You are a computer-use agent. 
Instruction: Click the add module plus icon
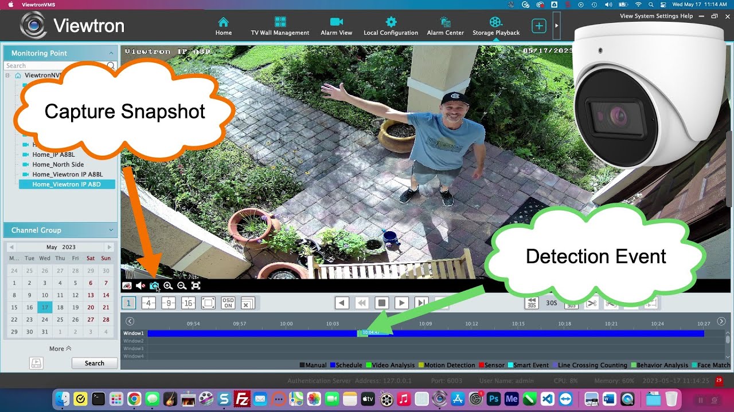(x=538, y=26)
